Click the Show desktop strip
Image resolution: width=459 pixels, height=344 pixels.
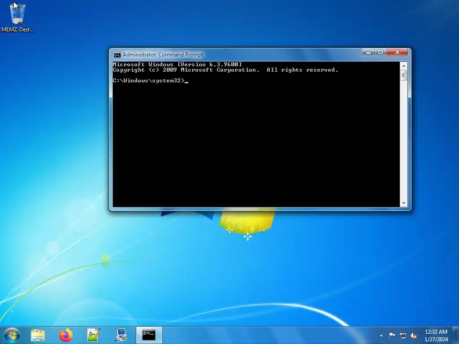[456, 335]
